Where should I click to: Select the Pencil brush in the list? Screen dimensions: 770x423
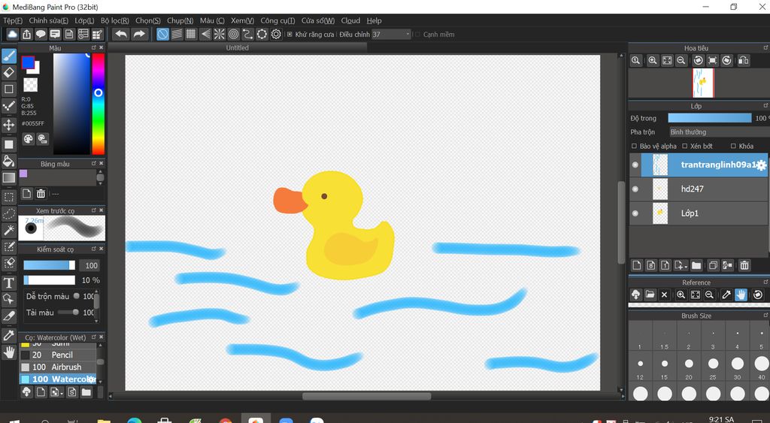(x=57, y=355)
